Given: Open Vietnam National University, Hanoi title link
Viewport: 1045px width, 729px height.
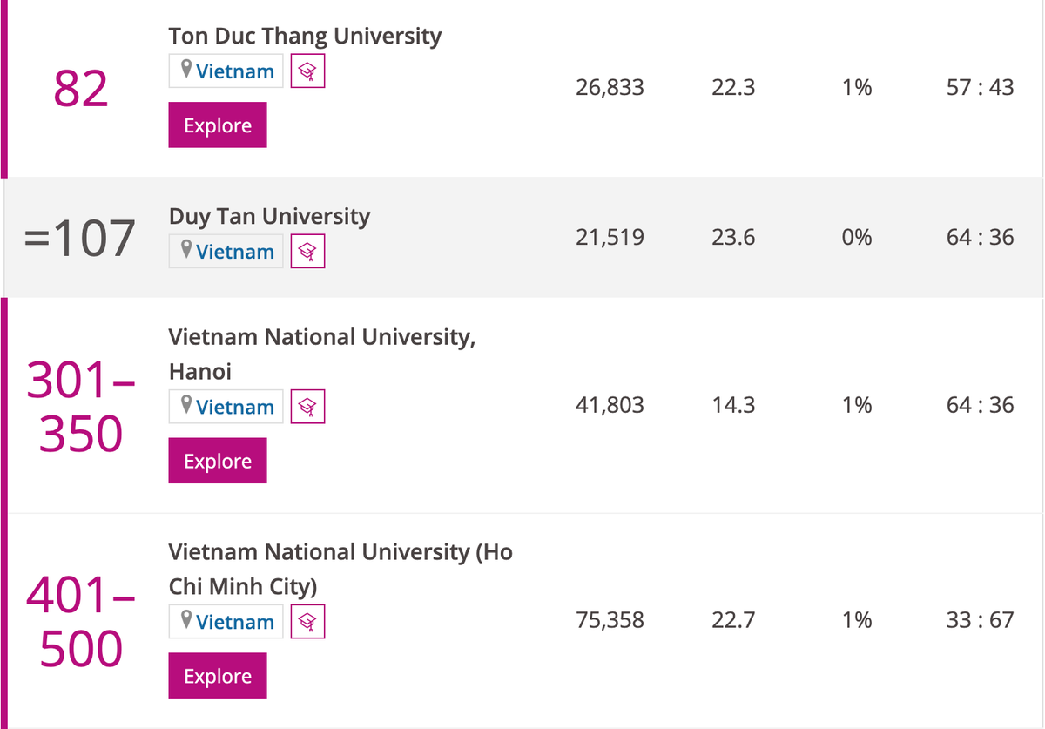Looking at the screenshot, I should [321, 337].
